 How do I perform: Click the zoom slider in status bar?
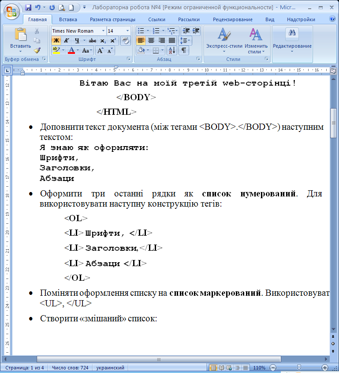299,368
